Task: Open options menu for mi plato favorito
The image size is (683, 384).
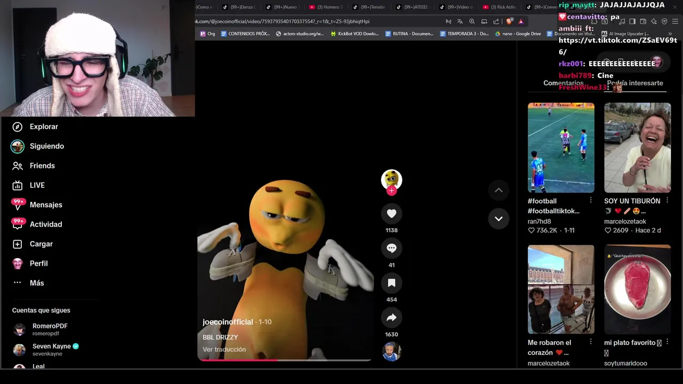Action: [x=667, y=342]
